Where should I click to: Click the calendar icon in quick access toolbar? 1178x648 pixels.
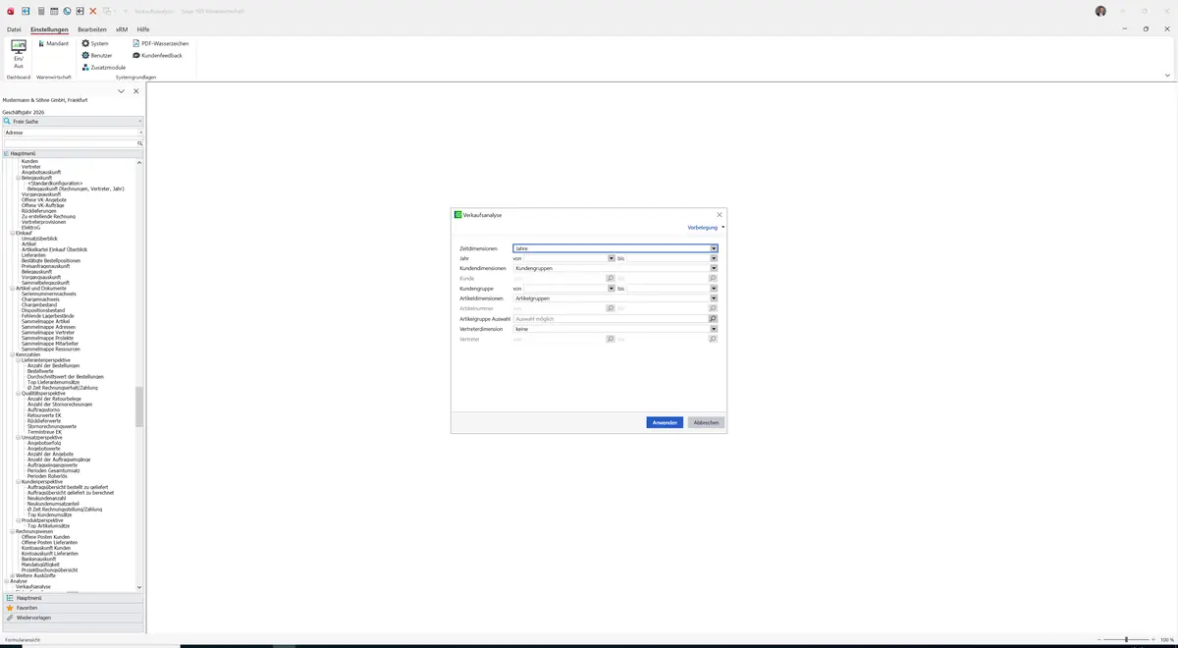[54, 11]
